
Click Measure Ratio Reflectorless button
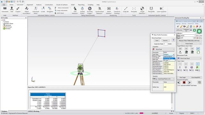[x=189, y=41]
